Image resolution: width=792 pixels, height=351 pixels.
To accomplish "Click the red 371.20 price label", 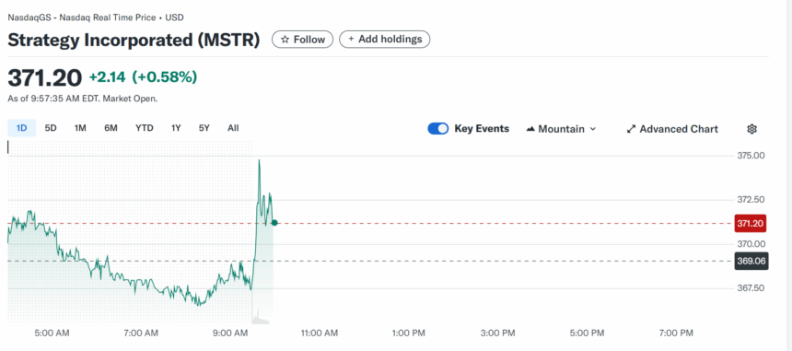I will (751, 223).
